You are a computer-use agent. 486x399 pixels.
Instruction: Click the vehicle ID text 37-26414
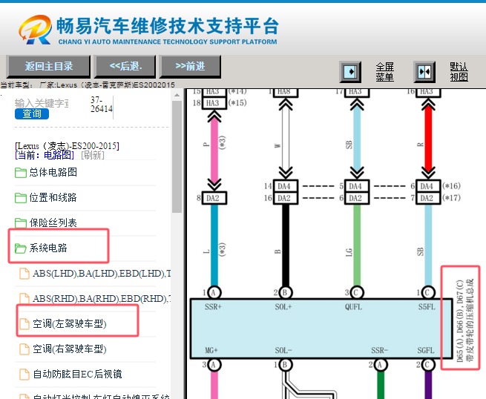pos(102,105)
